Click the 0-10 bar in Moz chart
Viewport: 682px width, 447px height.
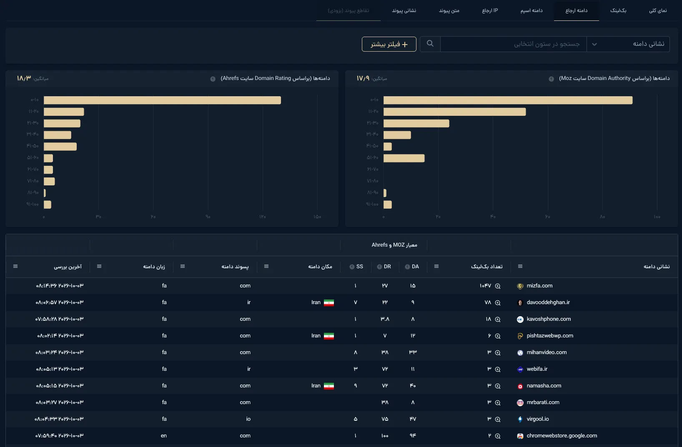508,100
